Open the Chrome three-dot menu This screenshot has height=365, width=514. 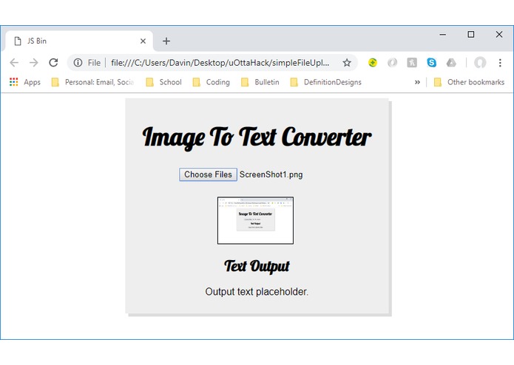500,63
